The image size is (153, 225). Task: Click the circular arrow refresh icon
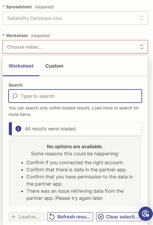[x=52, y=217]
